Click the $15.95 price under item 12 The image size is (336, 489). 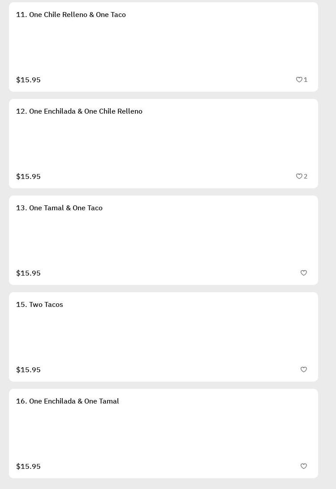click(x=28, y=177)
